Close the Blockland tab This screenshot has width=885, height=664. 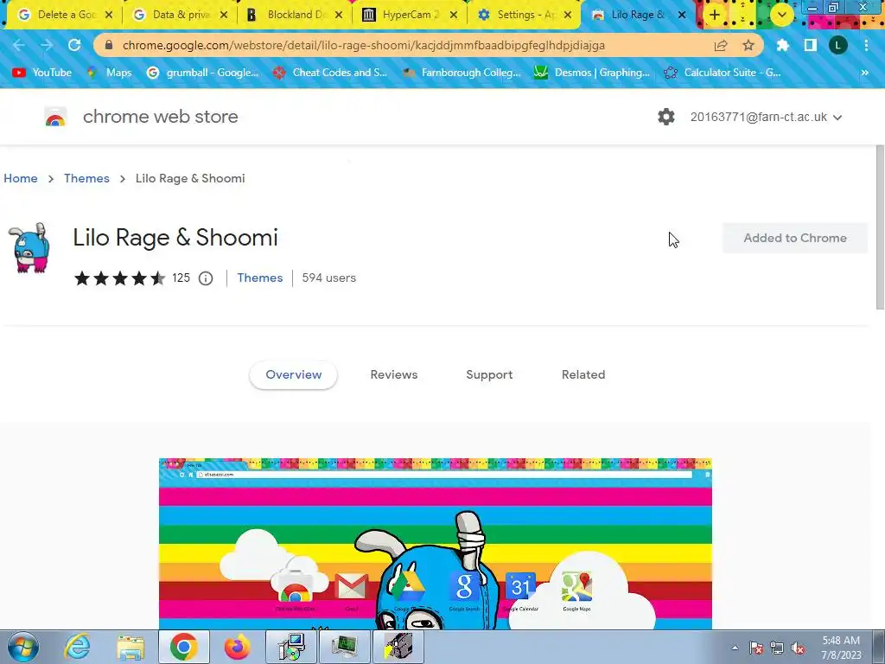click(x=339, y=15)
